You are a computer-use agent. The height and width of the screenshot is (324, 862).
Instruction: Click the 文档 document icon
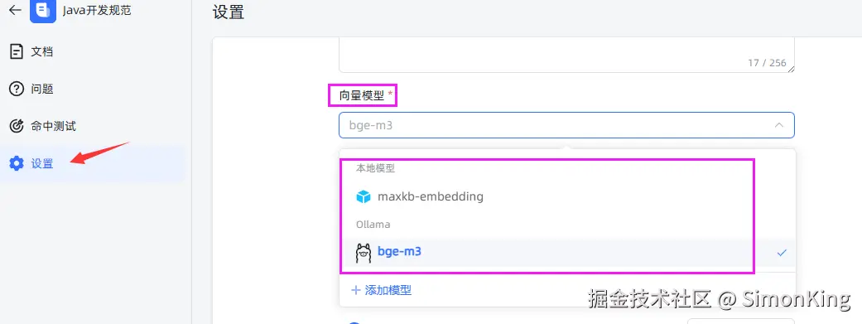[x=17, y=51]
